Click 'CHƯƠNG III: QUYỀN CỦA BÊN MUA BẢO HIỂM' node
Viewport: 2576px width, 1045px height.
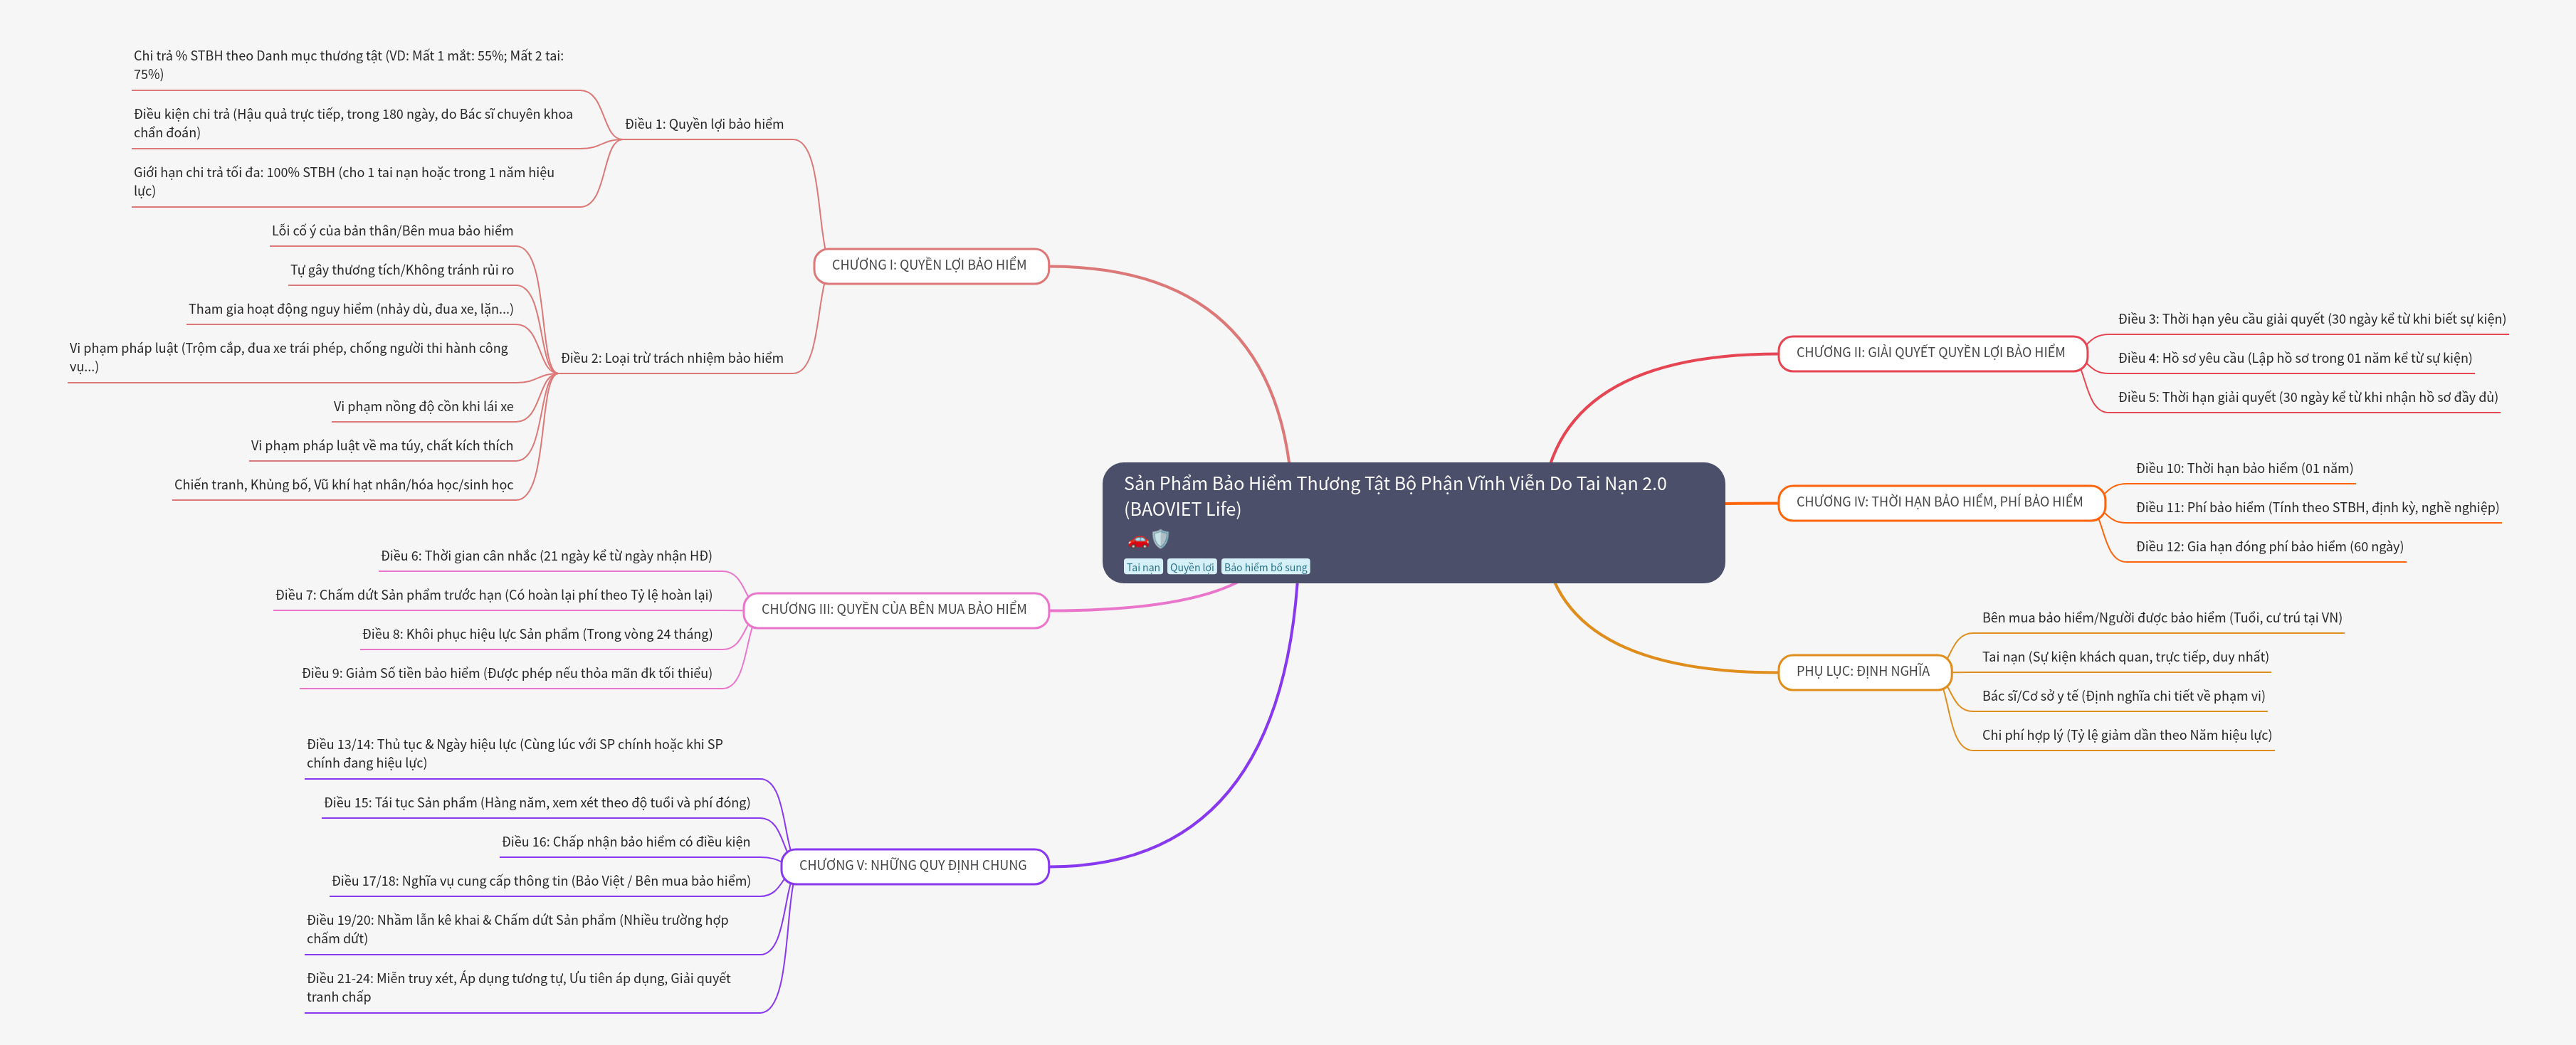pos(894,610)
